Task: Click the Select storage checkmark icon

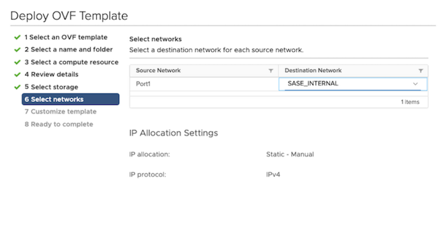Action: click(x=18, y=87)
